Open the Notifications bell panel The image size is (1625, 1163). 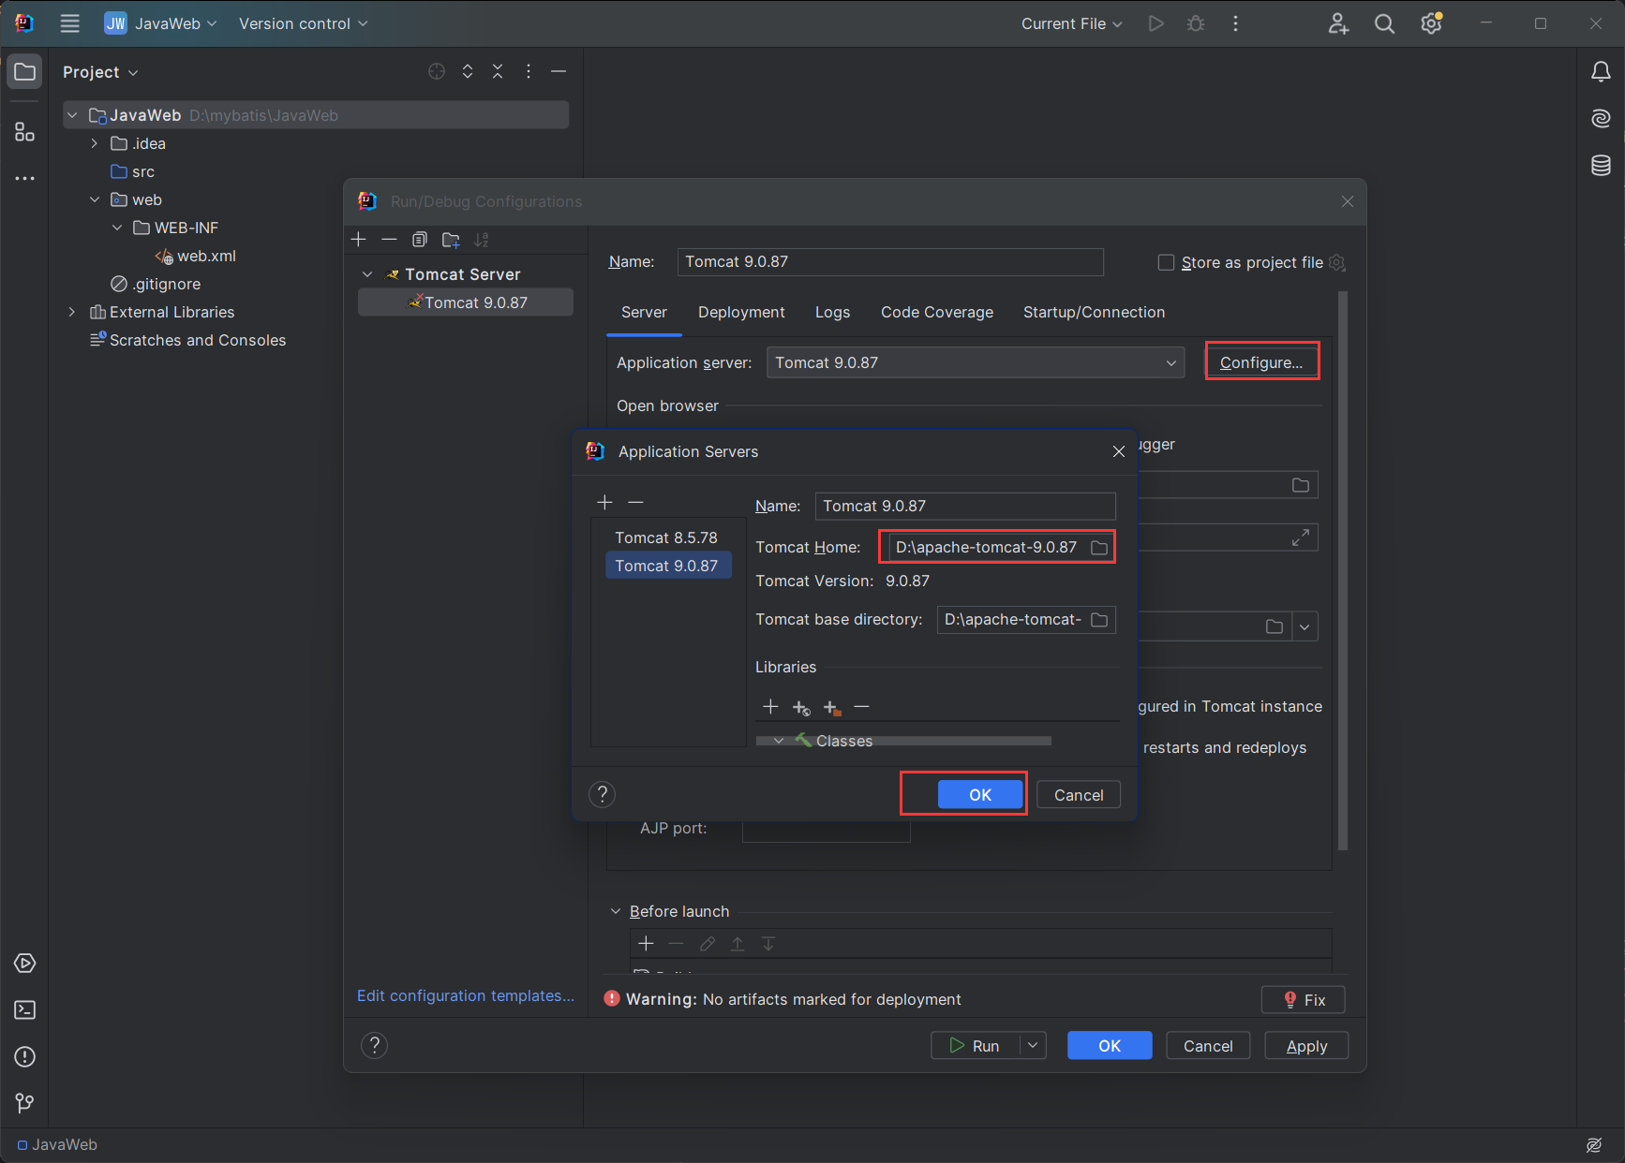pyautogui.click(x=1601, y=72)
